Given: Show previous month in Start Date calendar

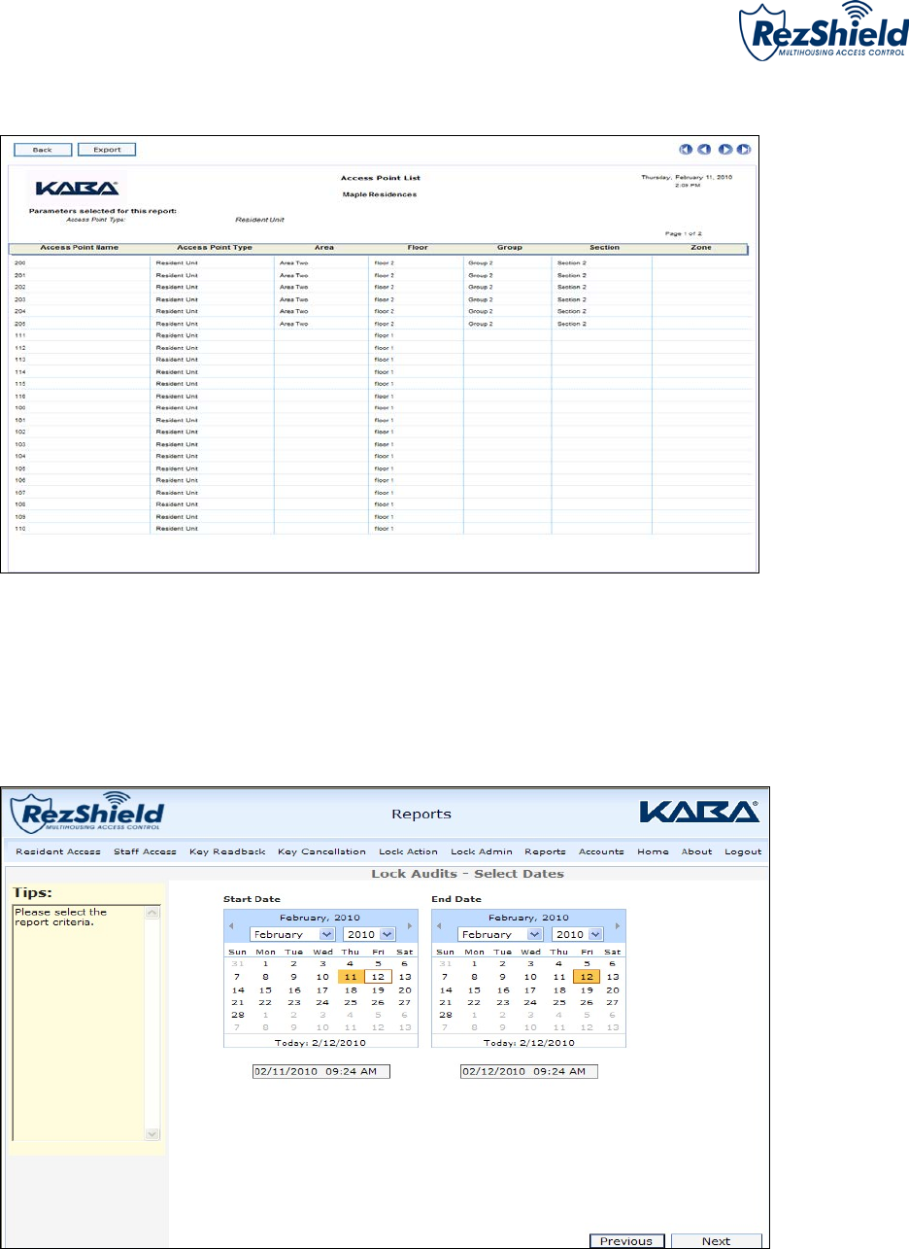Looking at the screenshot, I should [231, 925].
